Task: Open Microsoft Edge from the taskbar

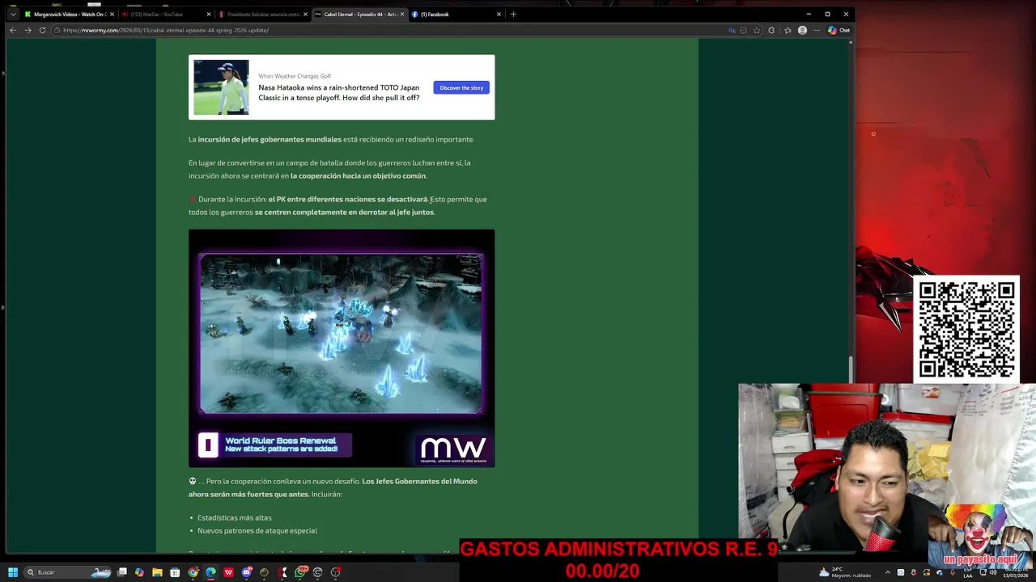Action: tap(210, 572)
